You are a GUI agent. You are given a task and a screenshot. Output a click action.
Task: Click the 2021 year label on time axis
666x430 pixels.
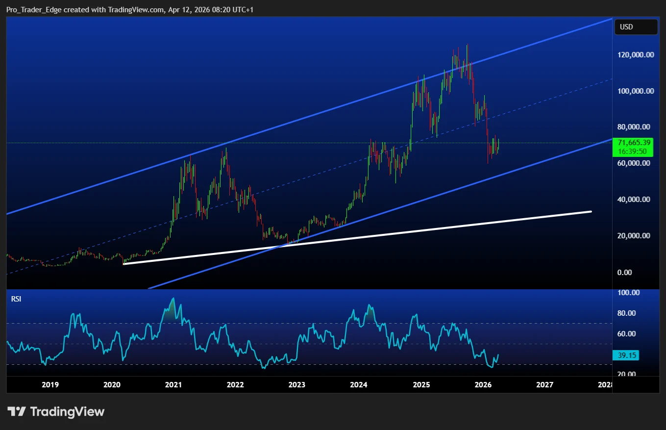pyautogui.click(x=173, y=385)
